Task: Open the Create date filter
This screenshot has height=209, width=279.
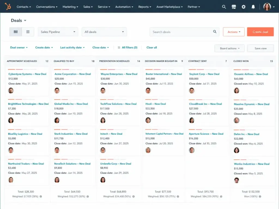Action: click(44, 47)
